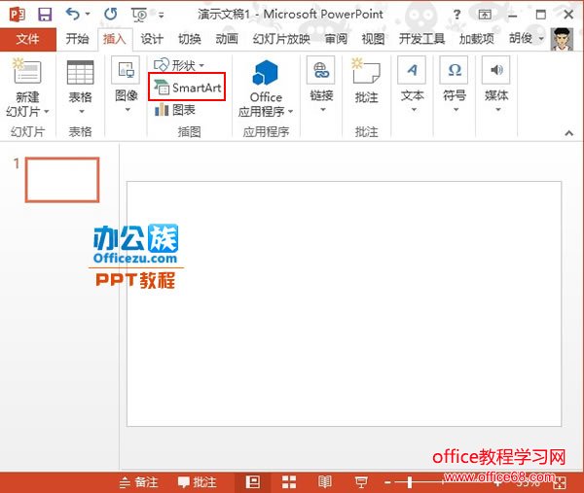Image resolution: width=584 pixels, height=493 pixels.
Task: Click the New Slide (新建幻灯片) icon
Action: click(27, 70)
